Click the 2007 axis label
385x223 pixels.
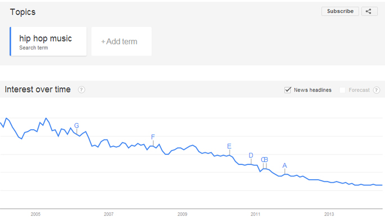pos(108,214)
